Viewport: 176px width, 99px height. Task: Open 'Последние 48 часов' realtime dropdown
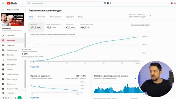(109, 78)
